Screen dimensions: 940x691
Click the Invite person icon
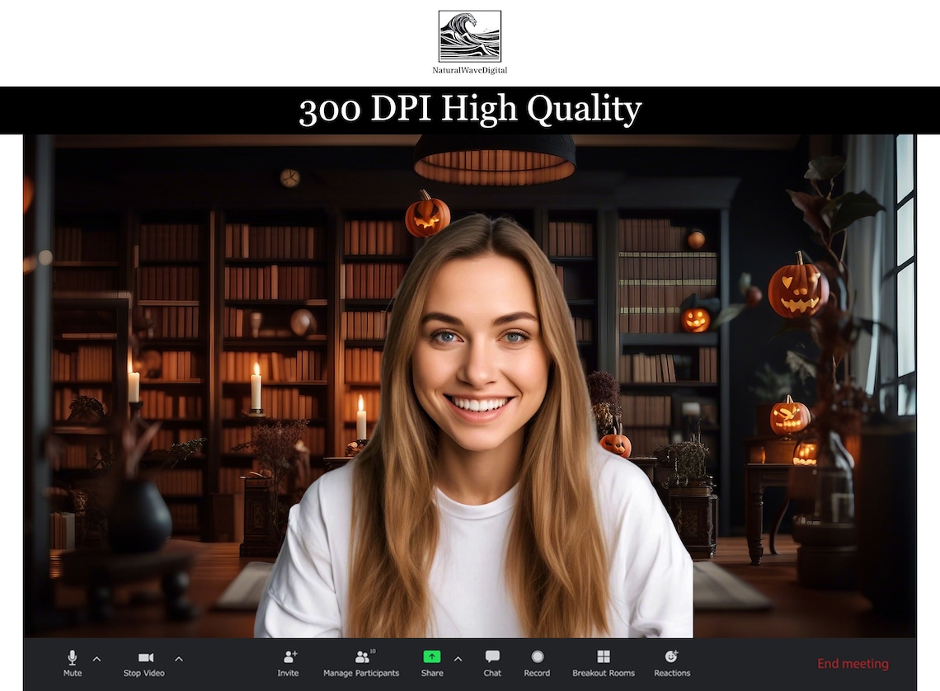point(290,657)
